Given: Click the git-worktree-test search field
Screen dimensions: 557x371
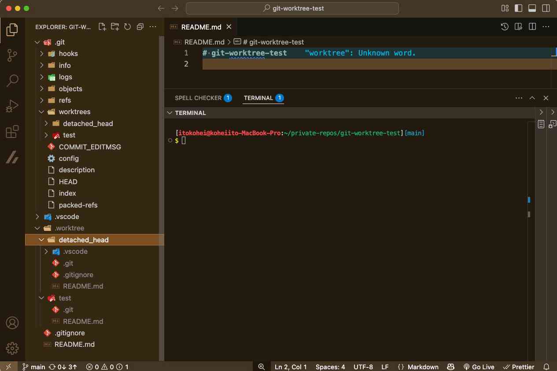Looking at the screenshot, I should [292, 8].
